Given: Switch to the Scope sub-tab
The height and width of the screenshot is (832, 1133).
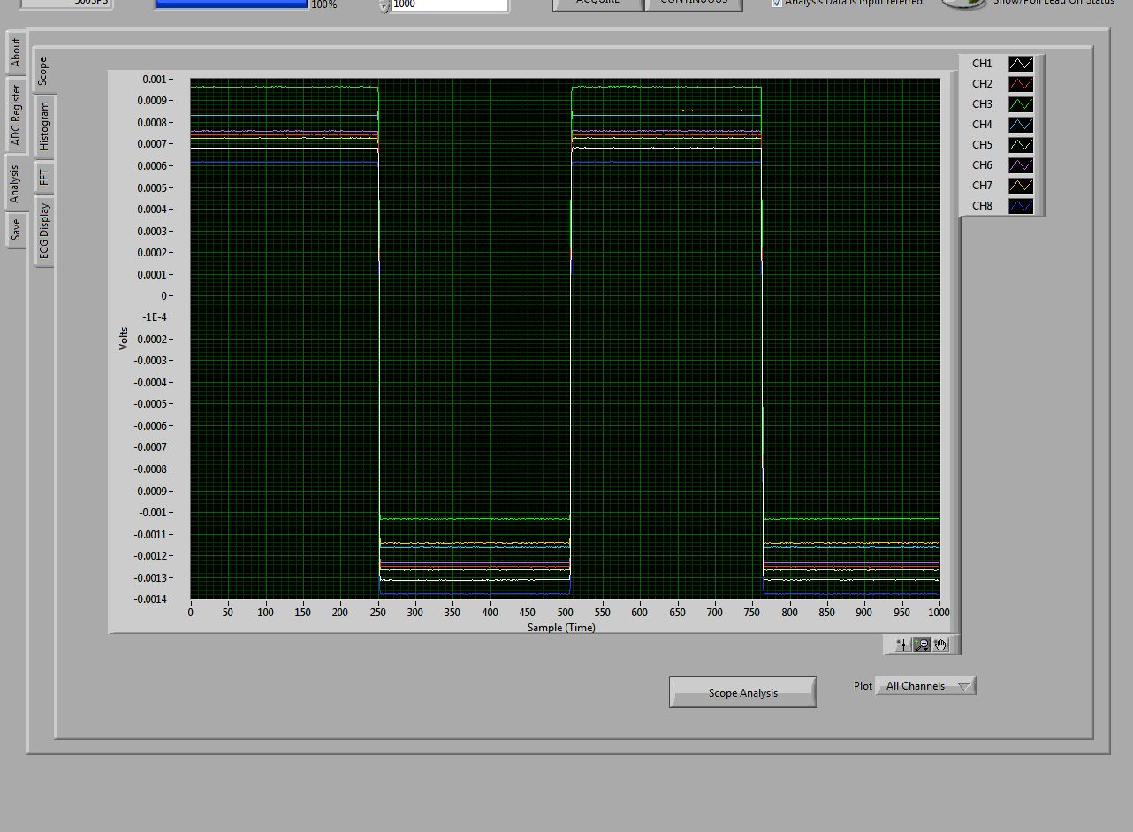Looking at the screenshot, I should 43,71.
